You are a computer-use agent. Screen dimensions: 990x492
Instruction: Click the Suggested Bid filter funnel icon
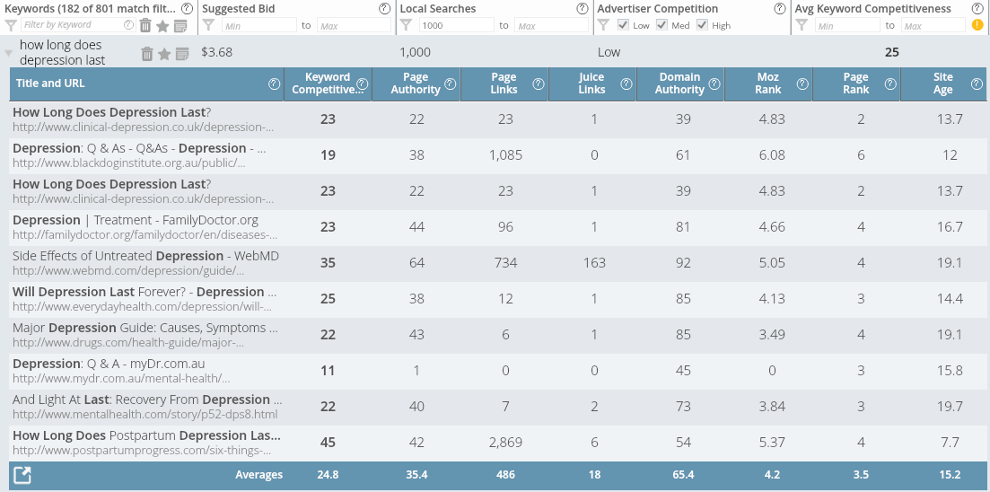(x=209, y=25)
